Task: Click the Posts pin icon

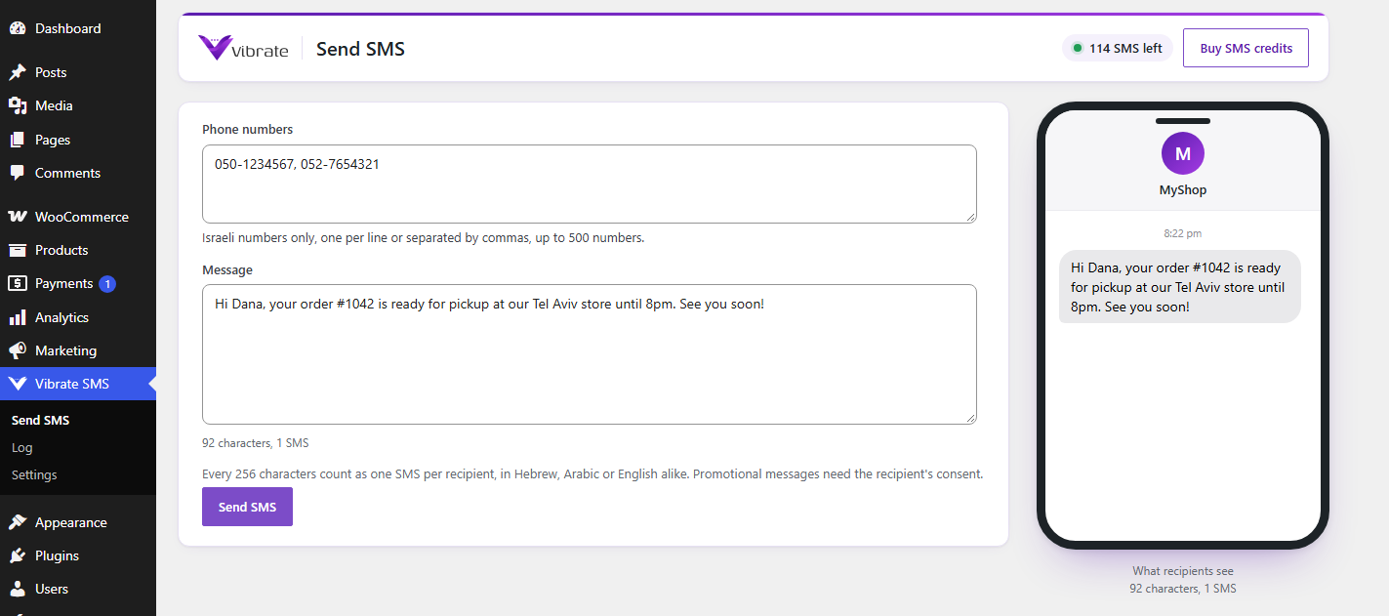Action: (18, 72)
